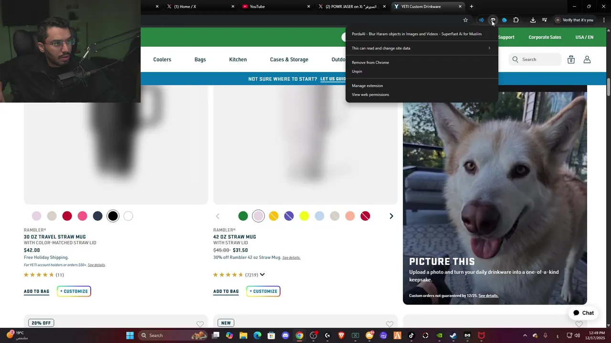Show hidden system tray icons chevron
Image resolution: width=611 pixels, height=343 pixels.
(525, 335)
